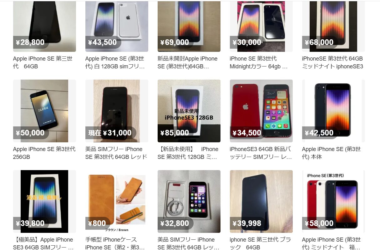View the ¥32,800 iPhone with cable box photo

click(189, 201)
